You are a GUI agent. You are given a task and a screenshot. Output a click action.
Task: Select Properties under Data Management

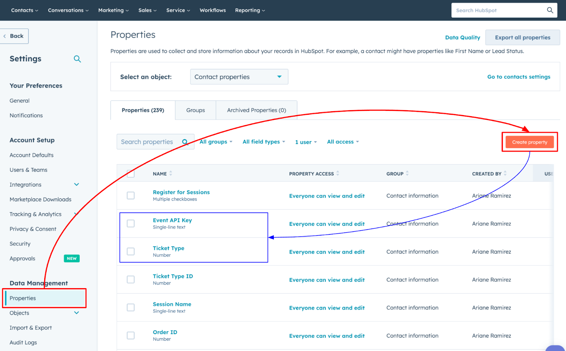tap(45, 298)
